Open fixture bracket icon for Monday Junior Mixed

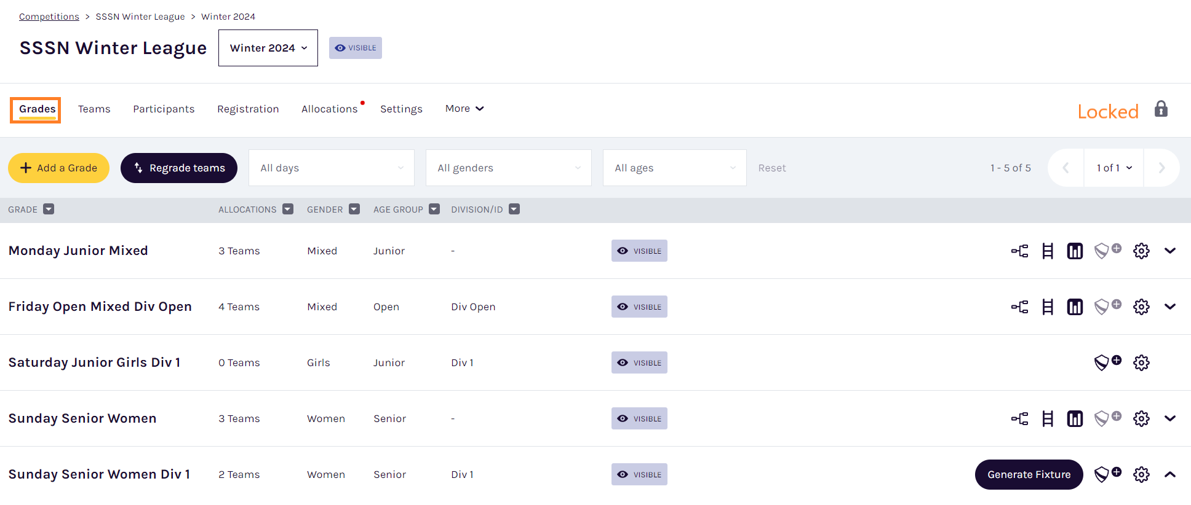point(1019,251)
